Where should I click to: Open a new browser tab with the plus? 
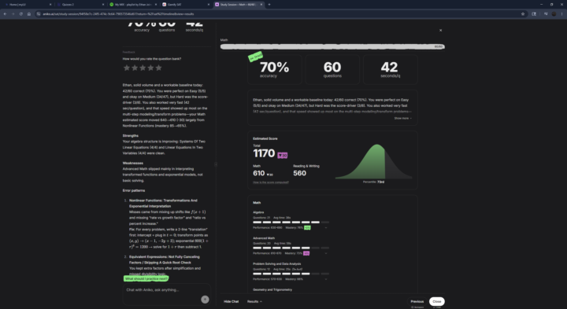(269, 5)
